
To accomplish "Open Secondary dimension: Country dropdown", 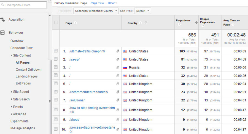I will (x=96, y=11).
